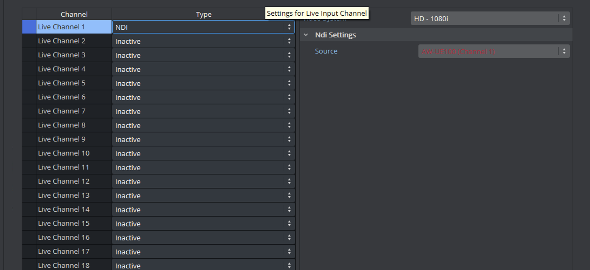Select Live Channel 14 in channel list
The height and width of the screenshot is (270, 590).
(x=74, y=210)
